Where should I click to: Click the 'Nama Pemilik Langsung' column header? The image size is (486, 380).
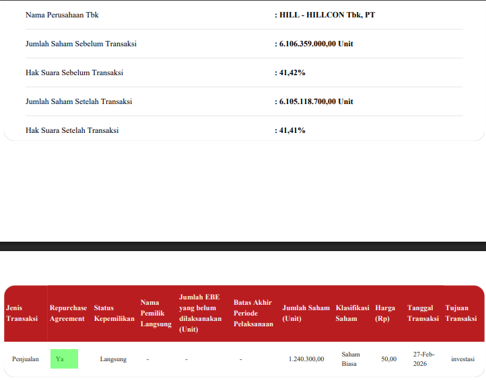click(156, 314)
